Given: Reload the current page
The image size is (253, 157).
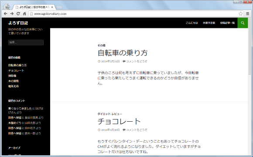Looking at the screenshot, I should tap(18, 14).
